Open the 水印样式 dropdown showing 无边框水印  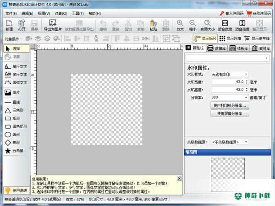230,74
